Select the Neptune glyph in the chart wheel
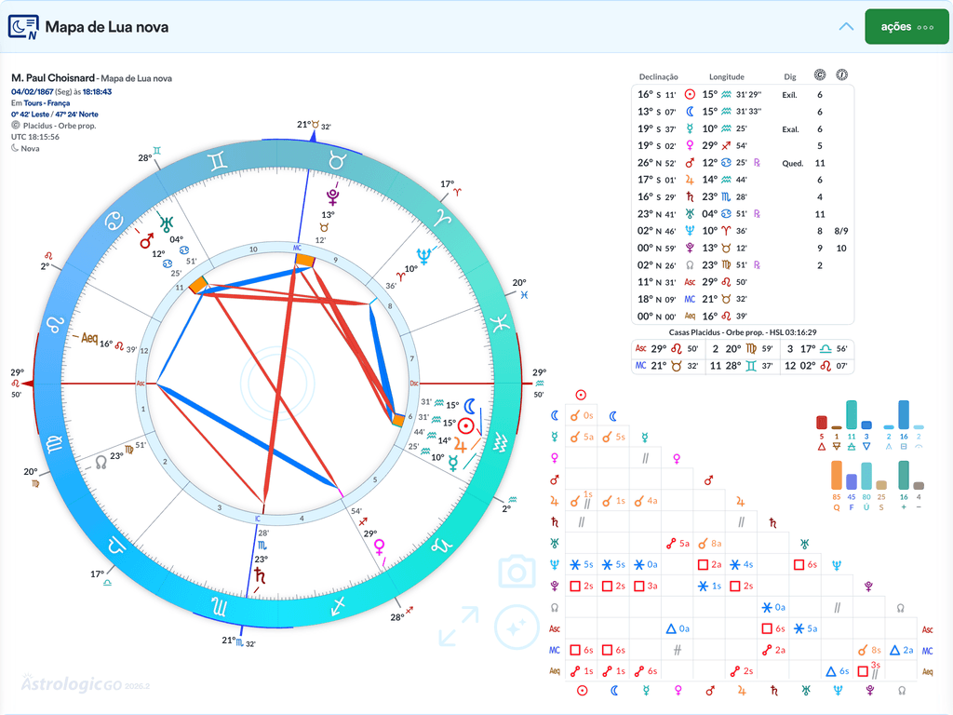953x715 pixels. [423, 255]
